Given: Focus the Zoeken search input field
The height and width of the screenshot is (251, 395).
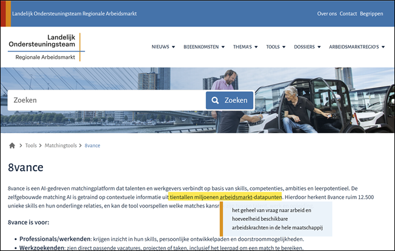Looking at the screenshot, I should click(x=107, y=100).
